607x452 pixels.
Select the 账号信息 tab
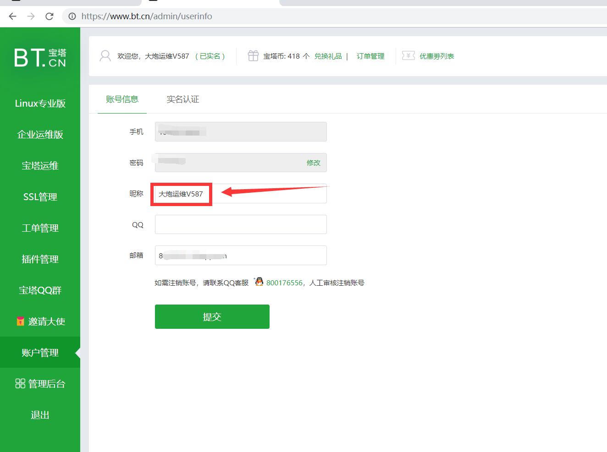[122, 99]
